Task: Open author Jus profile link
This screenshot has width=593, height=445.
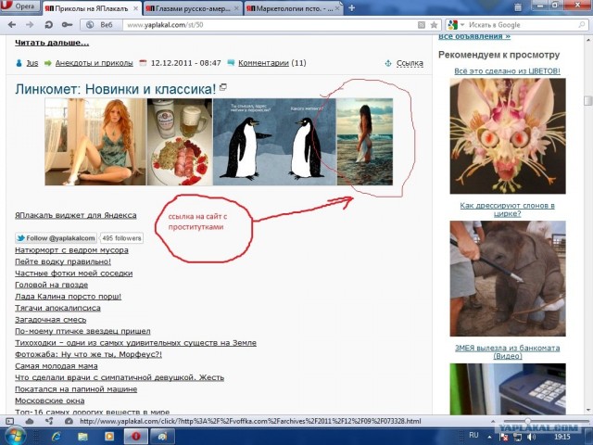Action: click(x=32, y=63)
